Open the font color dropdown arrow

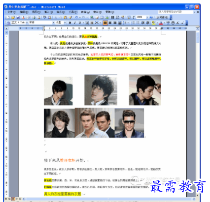click(x=164, y=23)
